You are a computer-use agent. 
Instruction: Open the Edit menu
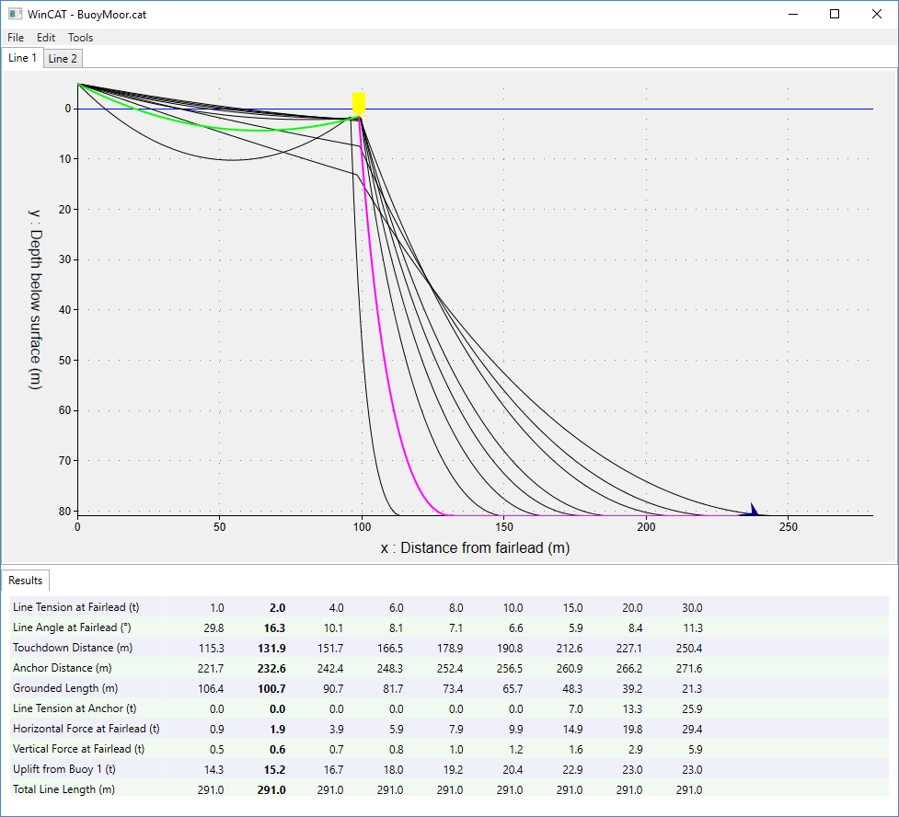(x=45, y=37)
